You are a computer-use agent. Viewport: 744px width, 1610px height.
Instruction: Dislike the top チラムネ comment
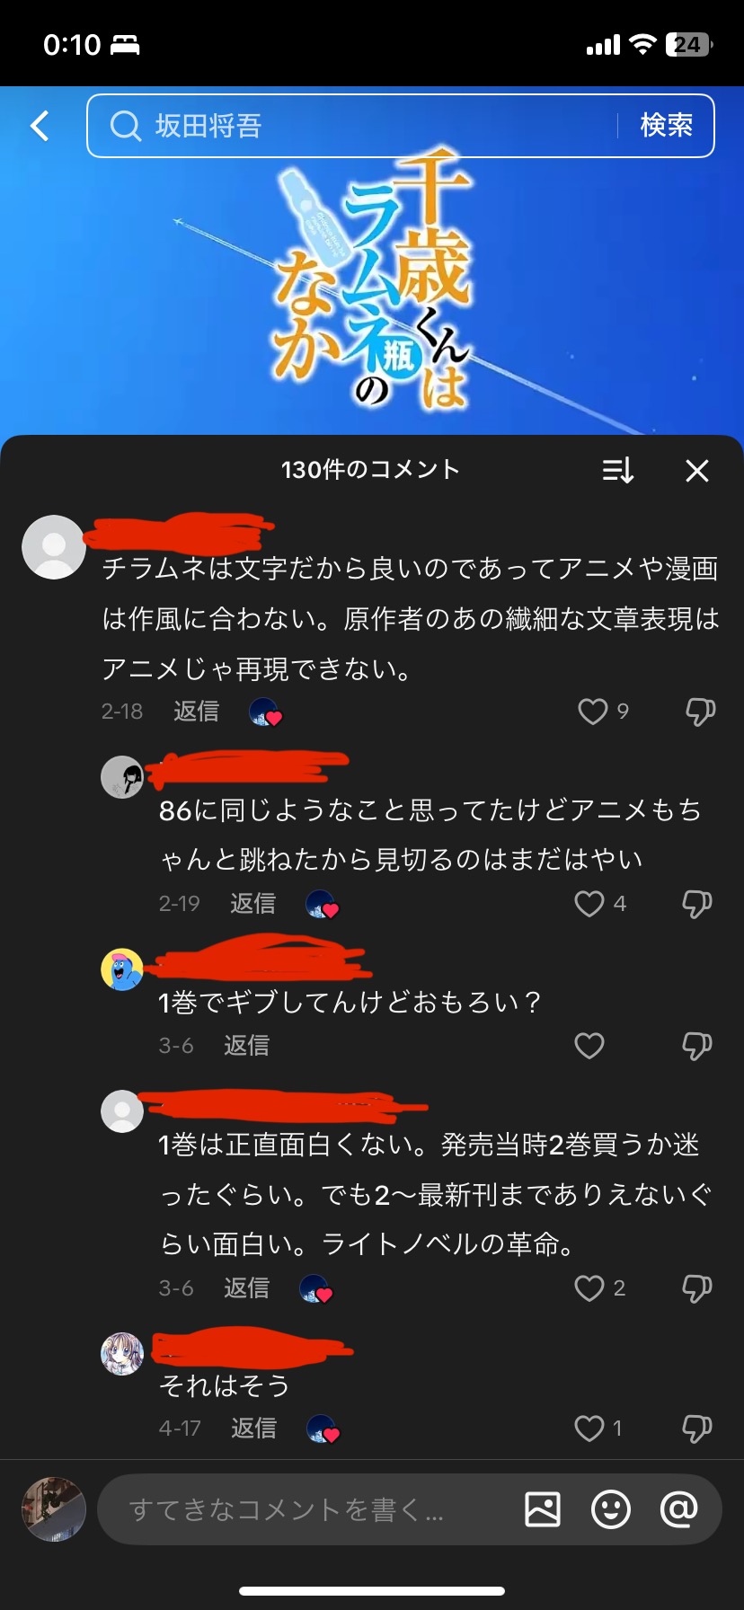click(700, 712)
